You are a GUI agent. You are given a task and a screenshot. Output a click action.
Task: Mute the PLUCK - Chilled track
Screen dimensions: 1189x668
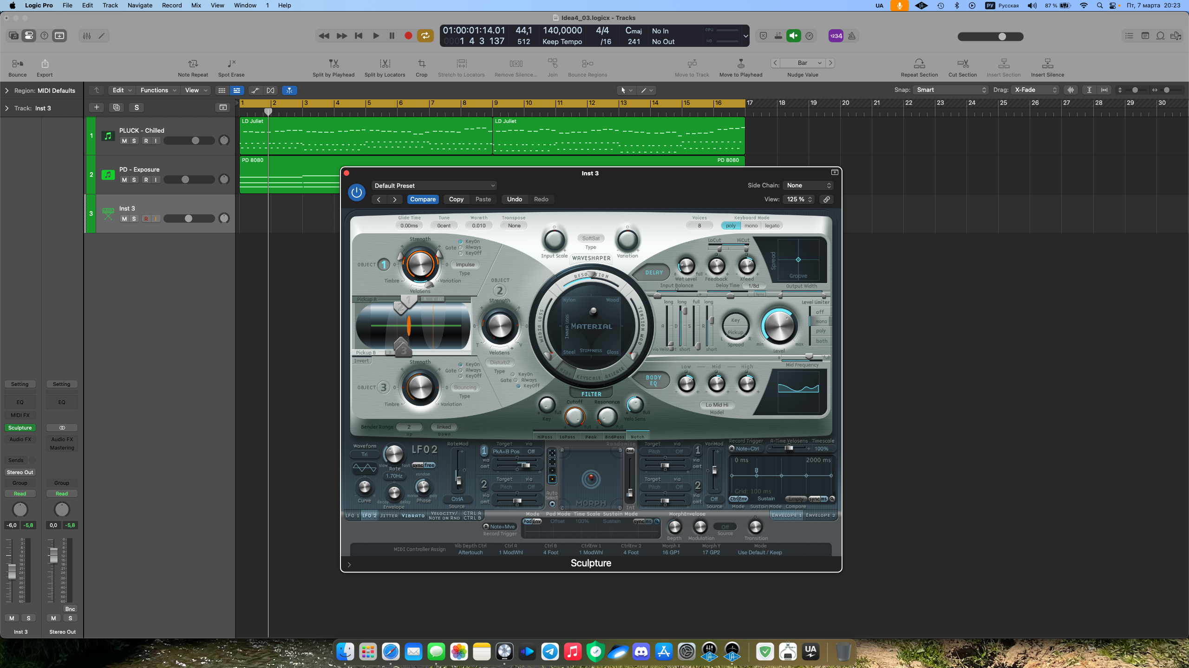124,141
